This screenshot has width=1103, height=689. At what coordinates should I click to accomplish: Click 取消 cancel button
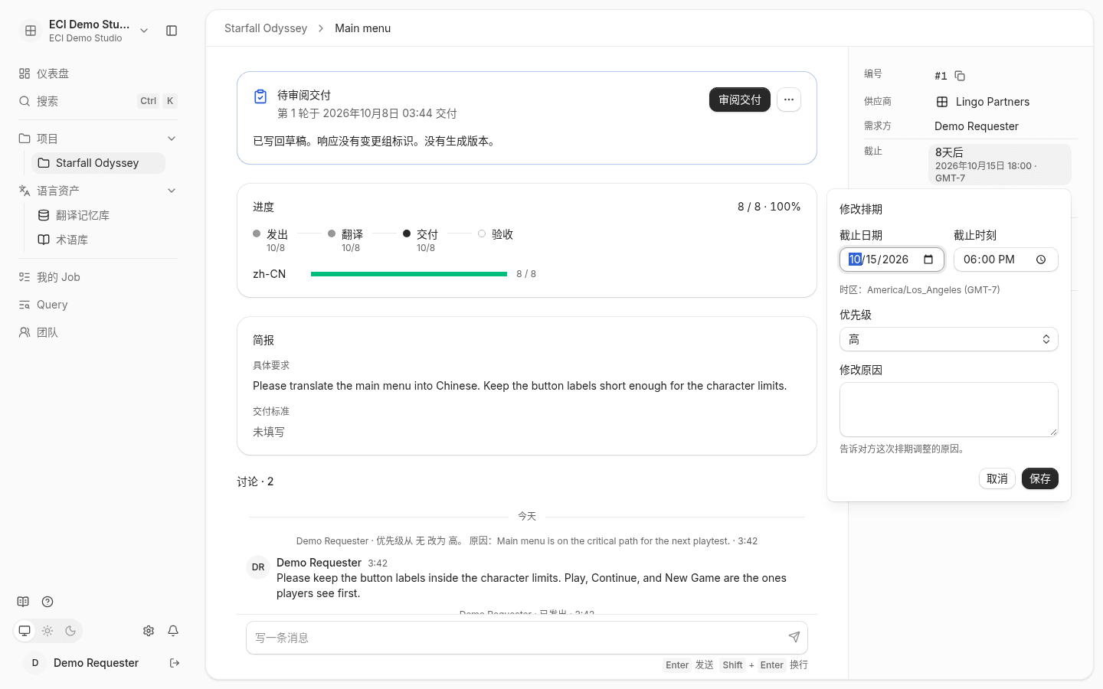997,478
